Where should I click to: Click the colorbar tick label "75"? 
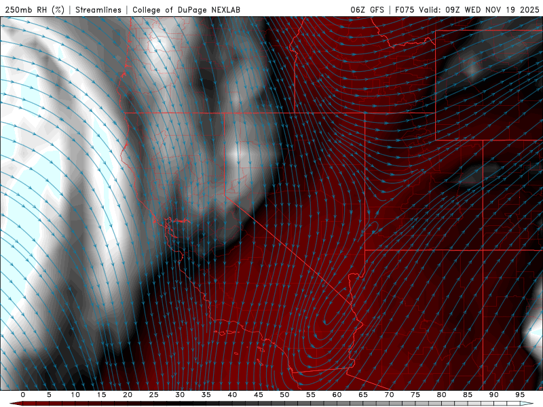[415, 395]
